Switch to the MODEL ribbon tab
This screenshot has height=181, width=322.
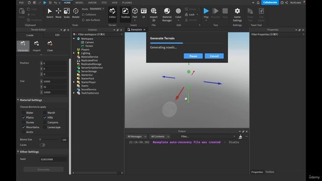click(79, 3)
